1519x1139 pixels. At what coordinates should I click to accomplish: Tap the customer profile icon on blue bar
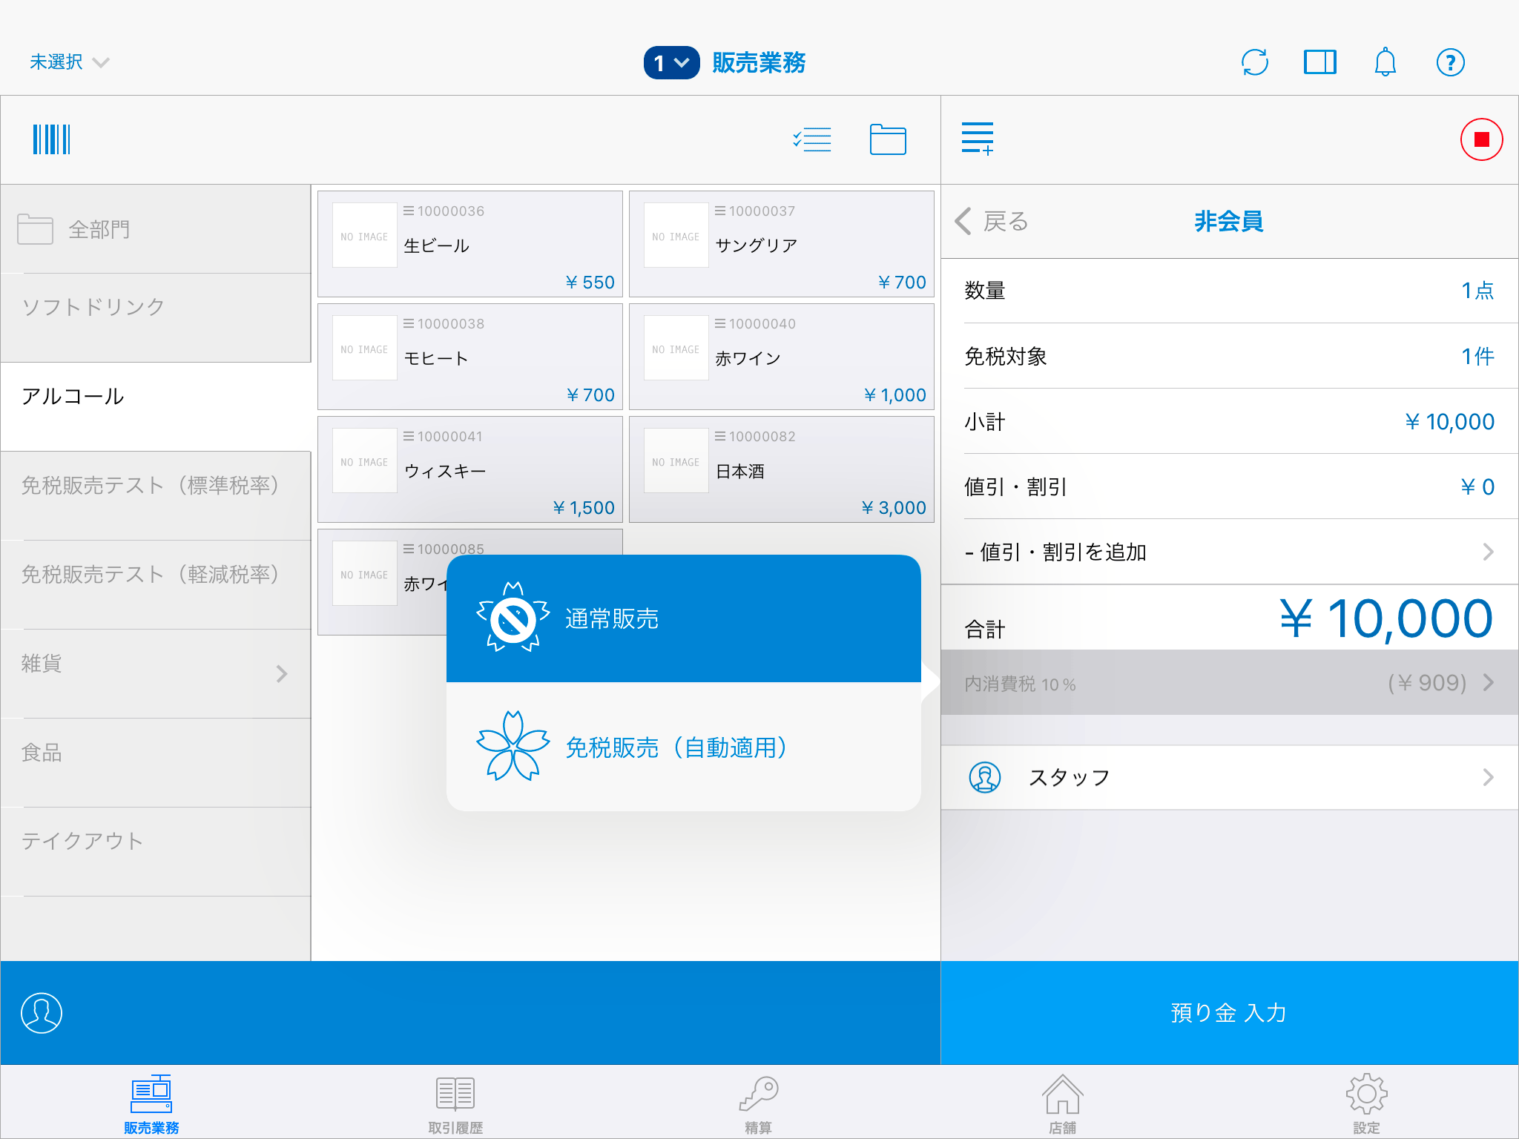[42, 1013]
